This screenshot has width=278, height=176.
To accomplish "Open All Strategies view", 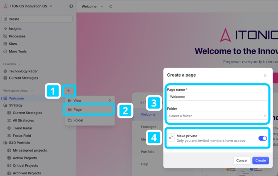I will tap(23, 121).
